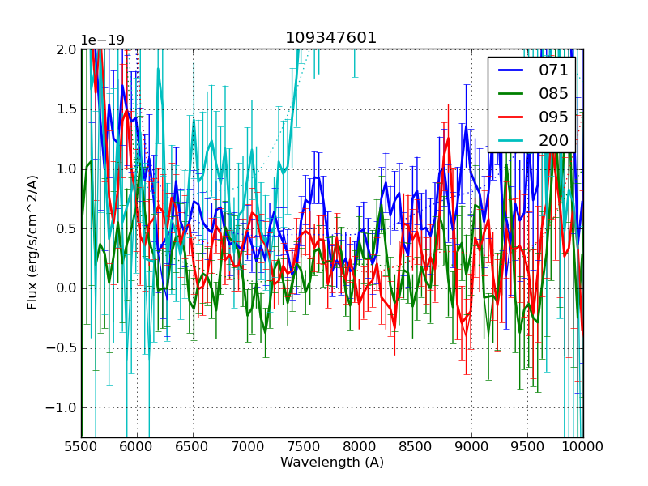Image resolution: width=648 pixels, height=486 pixels.
Task: Select the 085 legend label
Action: pos(553,94)
